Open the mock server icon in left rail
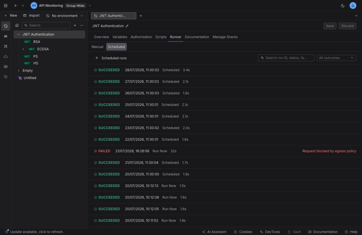This screenshot has width=362, height=235. (x=6, y=67)
